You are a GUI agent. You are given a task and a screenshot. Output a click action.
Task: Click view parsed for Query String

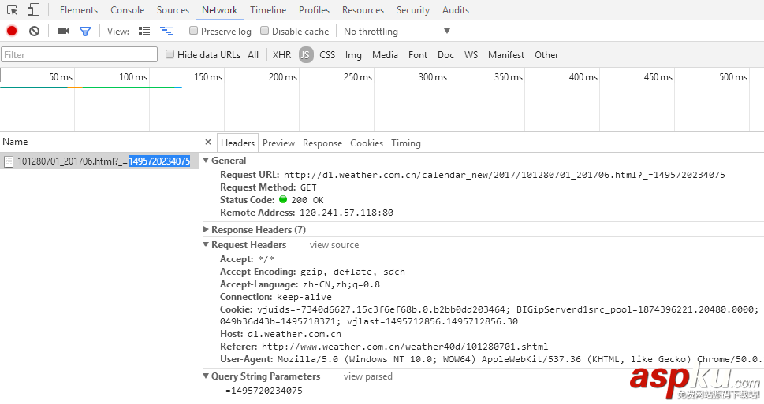pos(368,376)
